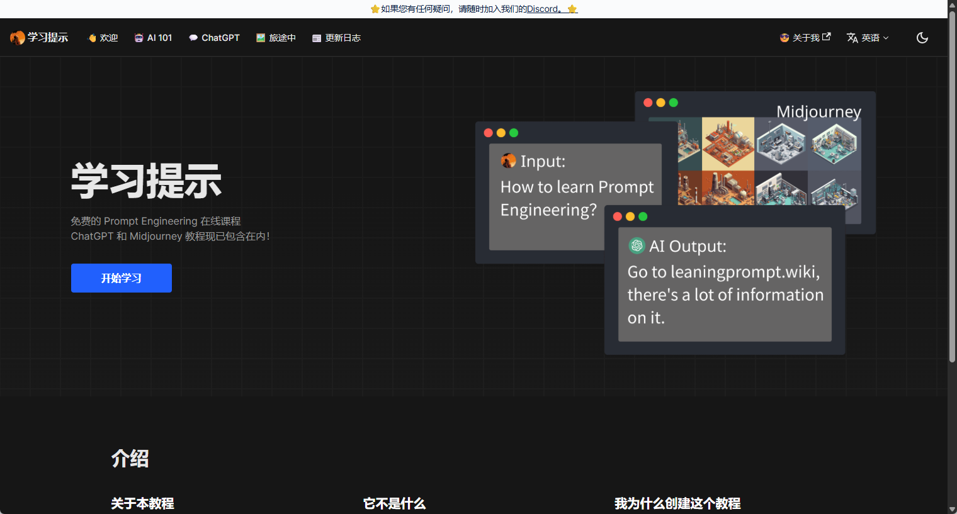
Task: Click the waving hand icon by 欢迎
Action: tap(92, 38)
